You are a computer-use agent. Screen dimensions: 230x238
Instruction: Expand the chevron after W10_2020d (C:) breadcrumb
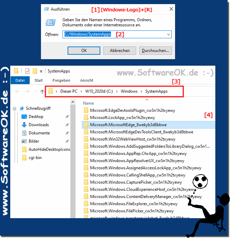[x=117, y=91]
